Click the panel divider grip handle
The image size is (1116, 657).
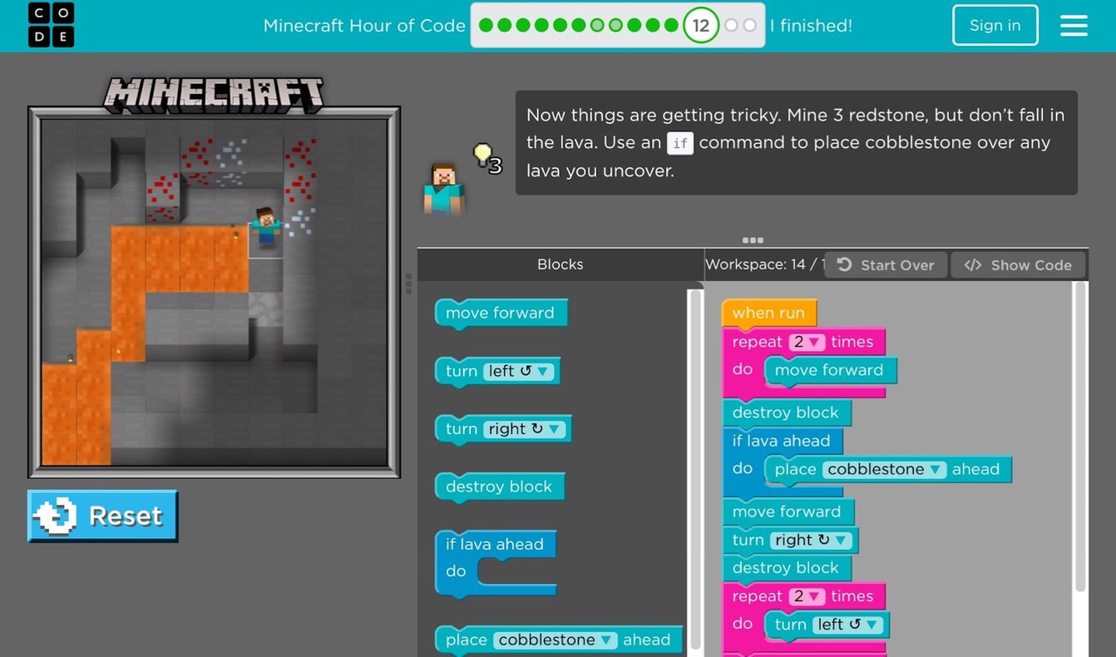pyautogui.click(x=408, y=284)
